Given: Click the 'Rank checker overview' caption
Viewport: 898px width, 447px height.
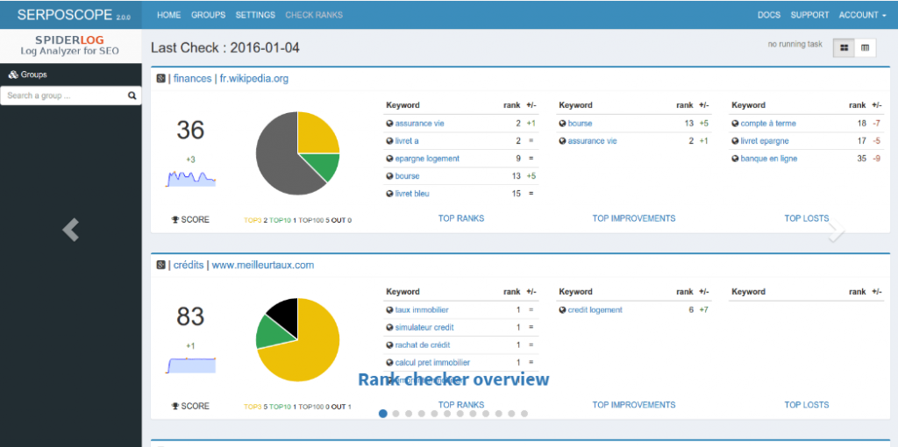Looking at the screenshot, I should (453, 379).
